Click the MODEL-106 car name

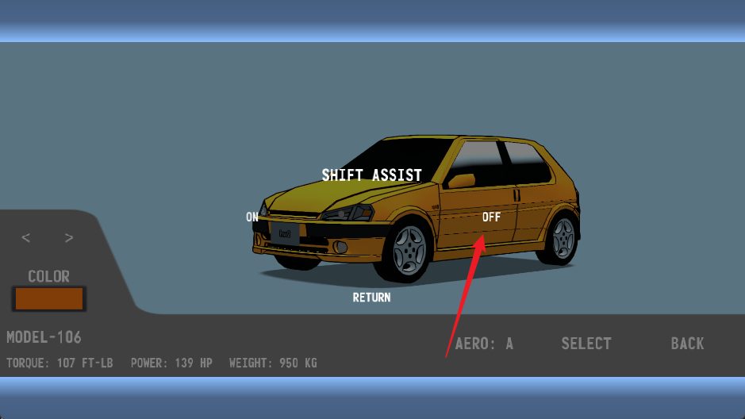point(44,337)
